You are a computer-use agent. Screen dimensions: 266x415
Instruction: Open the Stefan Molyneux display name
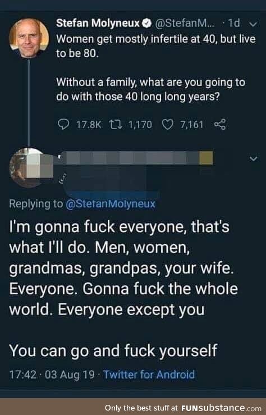(98, 23)
